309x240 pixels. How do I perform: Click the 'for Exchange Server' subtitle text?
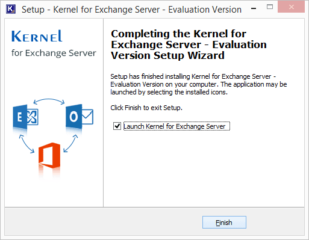tap(54, 53)
